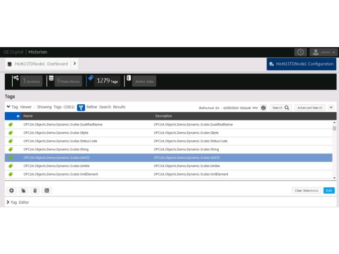The width and height of the screenshot is (339, 254).
Task: Expand arrow next to Hist61STDNode1 Dashboard
Action: tap(75, 64)
